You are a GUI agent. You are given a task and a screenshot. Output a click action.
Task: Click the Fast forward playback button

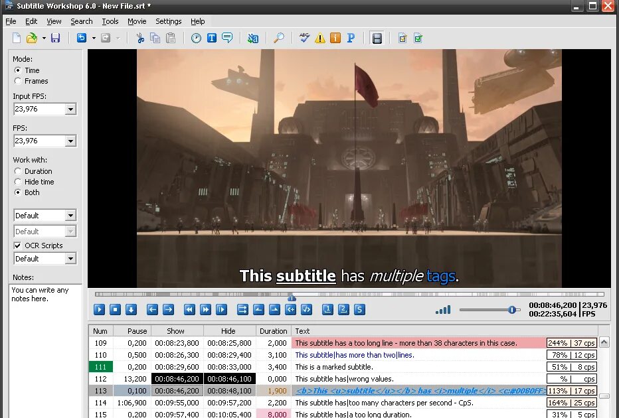[205, 310]
